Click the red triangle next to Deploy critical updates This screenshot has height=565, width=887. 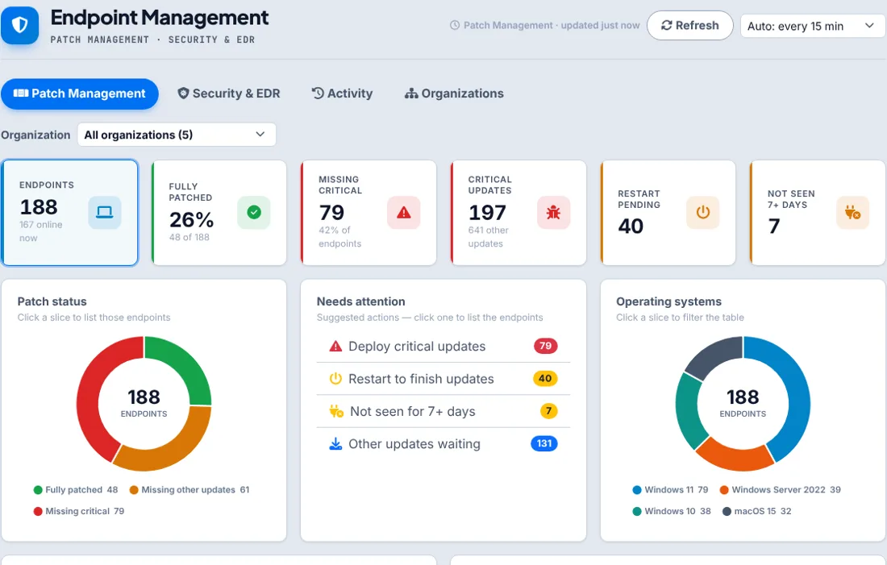click(335, 346)
